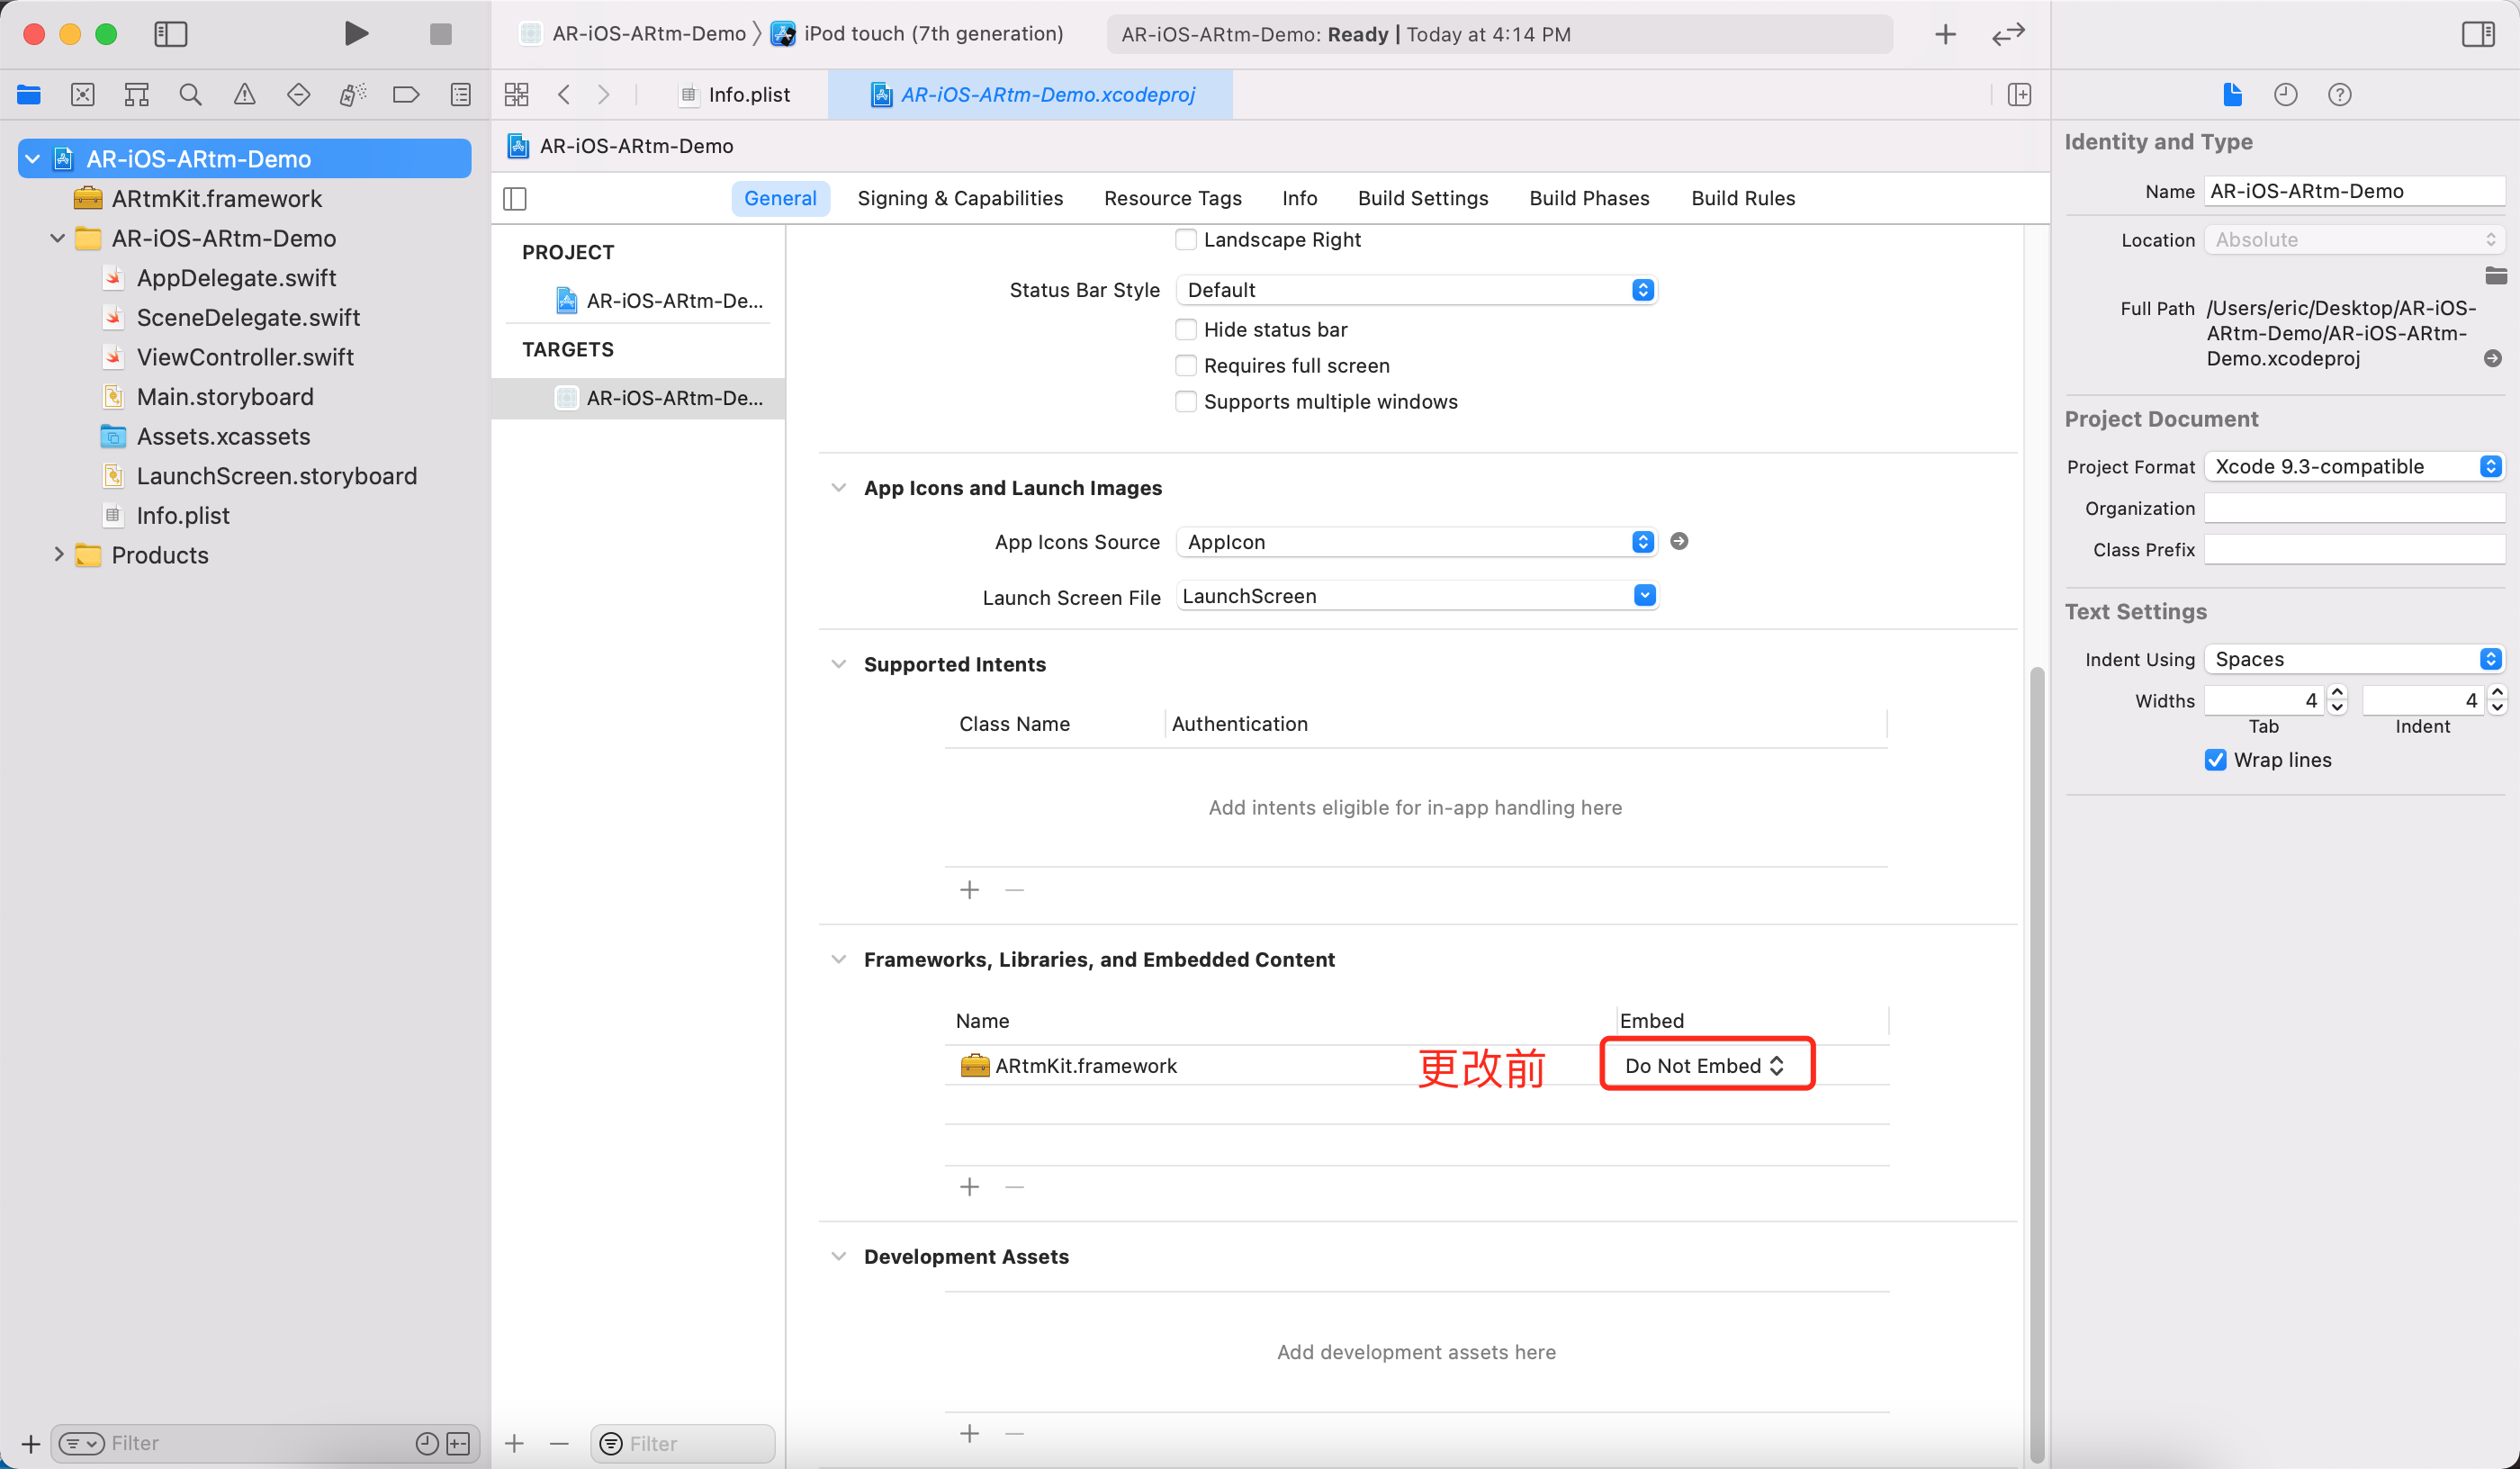
Task: Show the Source Control navigator
Action: [83, 95]
